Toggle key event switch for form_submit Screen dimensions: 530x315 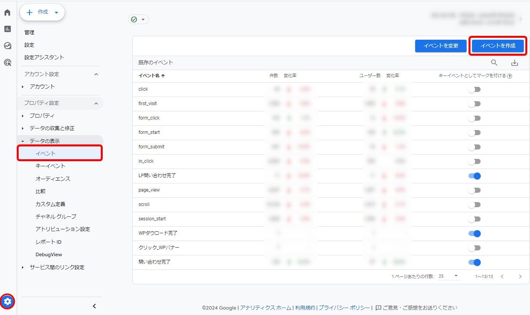(474, 147)
